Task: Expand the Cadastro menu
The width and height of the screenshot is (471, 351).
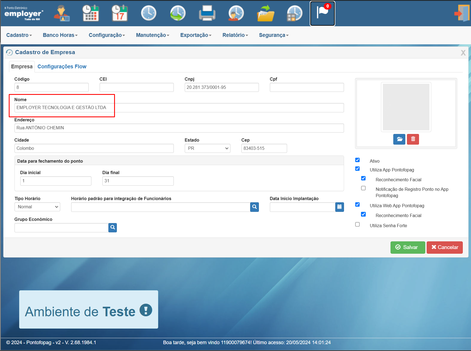Action: (19, 35)
